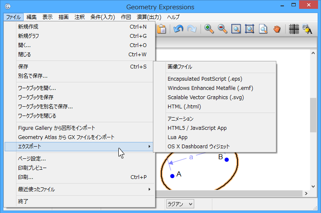Select ワークブックを保存 menu item

pos(79,97)
